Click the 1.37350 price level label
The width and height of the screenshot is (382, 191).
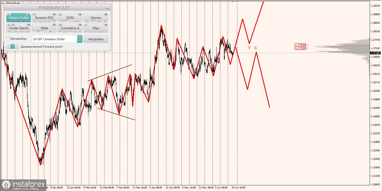click(300, 48)
